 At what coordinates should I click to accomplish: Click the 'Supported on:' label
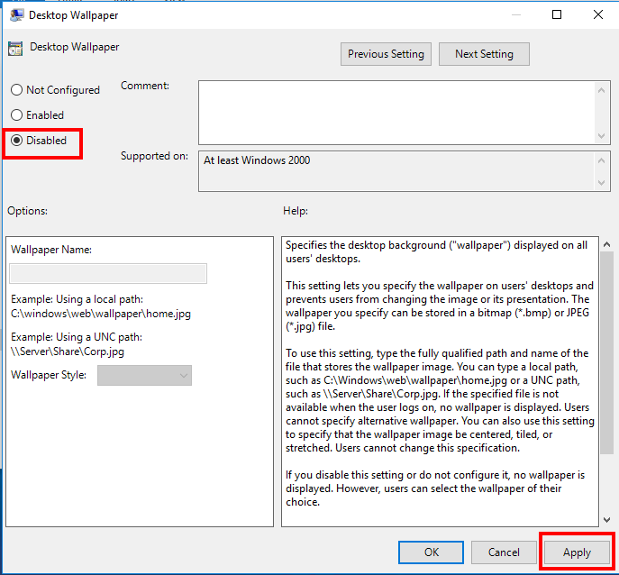[x=154, y=156]
